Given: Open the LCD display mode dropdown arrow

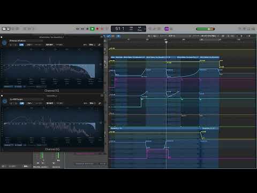Looking at the screenshot, I should pos(145,29).
